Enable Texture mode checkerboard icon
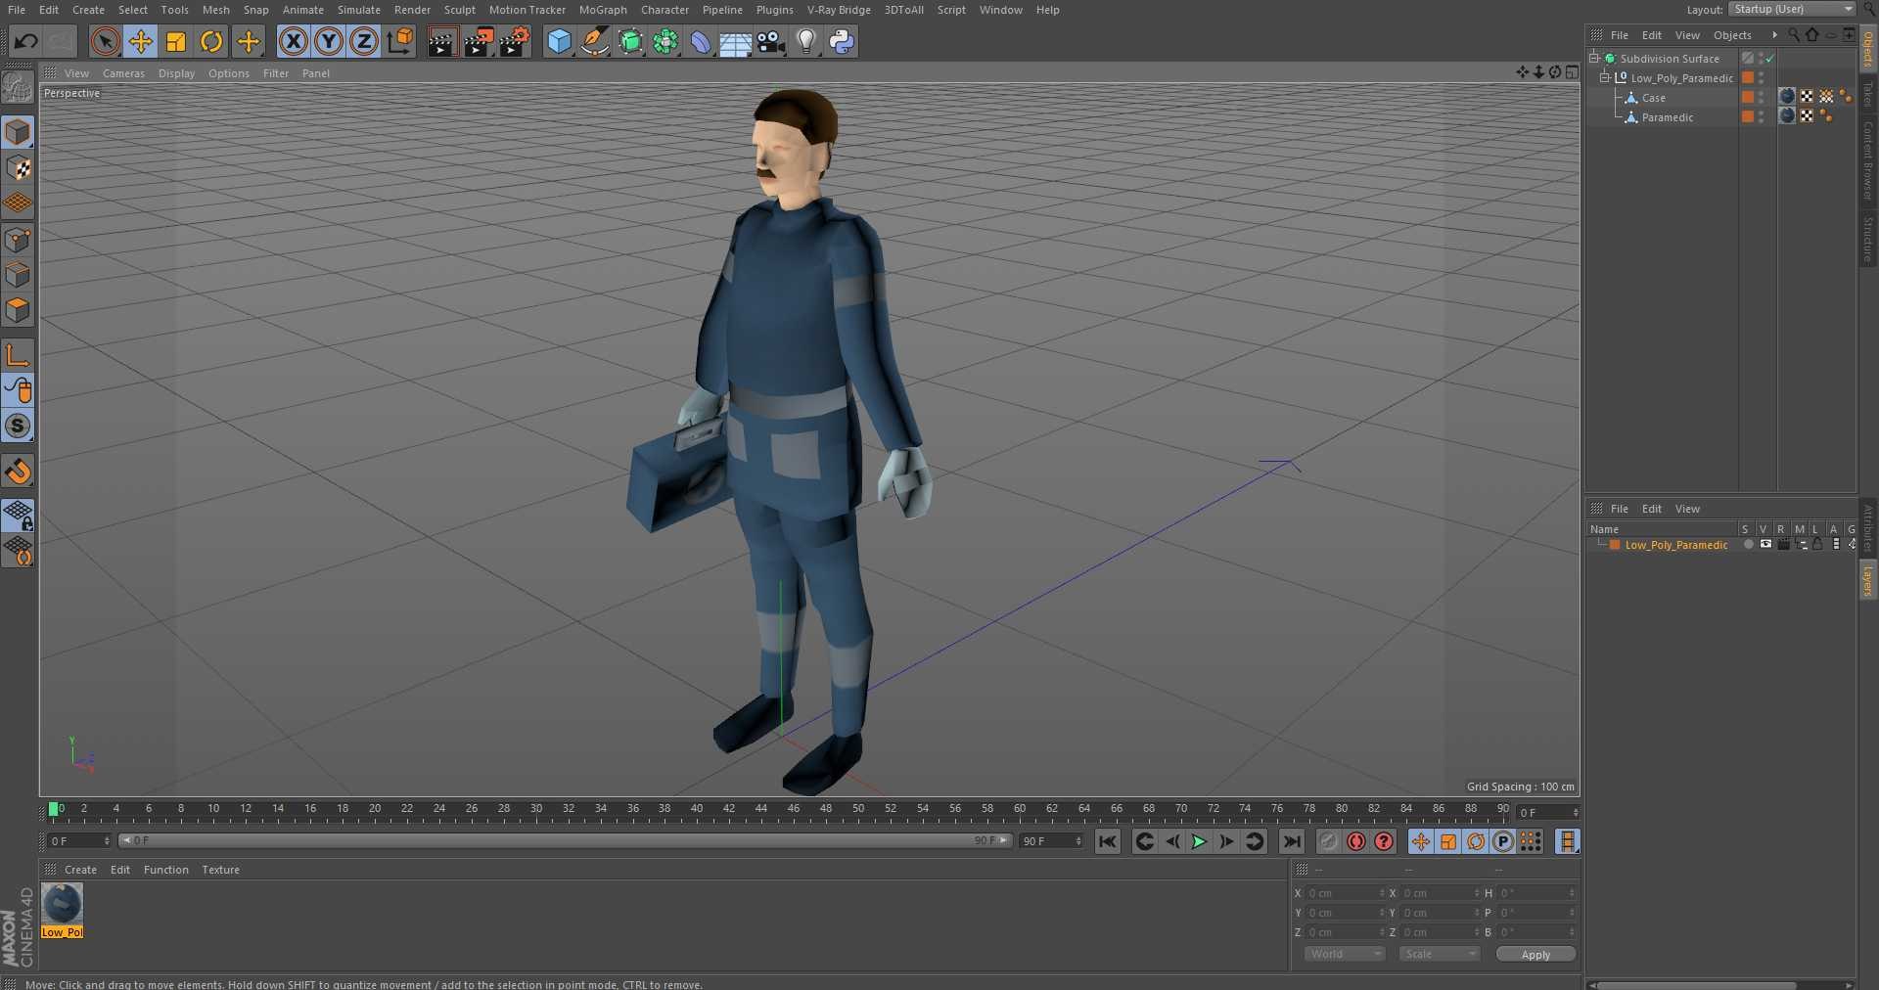Viewport: 1879px width, 990px height. click(x=18, y=168)
